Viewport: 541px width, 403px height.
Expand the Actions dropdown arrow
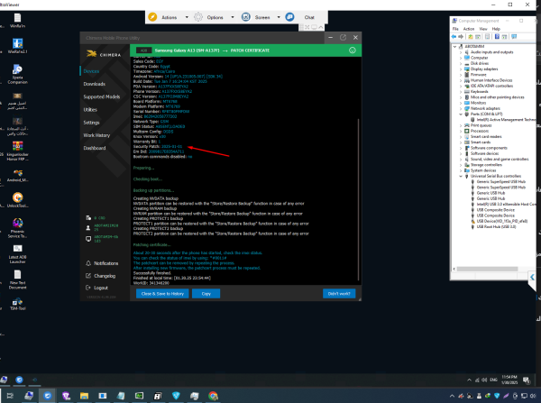[x=187, y=17]
